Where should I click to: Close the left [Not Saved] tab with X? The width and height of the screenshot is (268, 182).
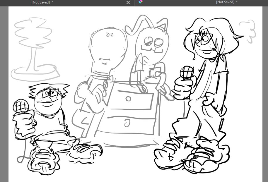pos(128,2)
